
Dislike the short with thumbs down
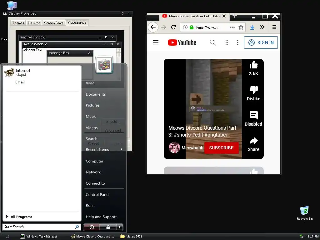point(254,90)
